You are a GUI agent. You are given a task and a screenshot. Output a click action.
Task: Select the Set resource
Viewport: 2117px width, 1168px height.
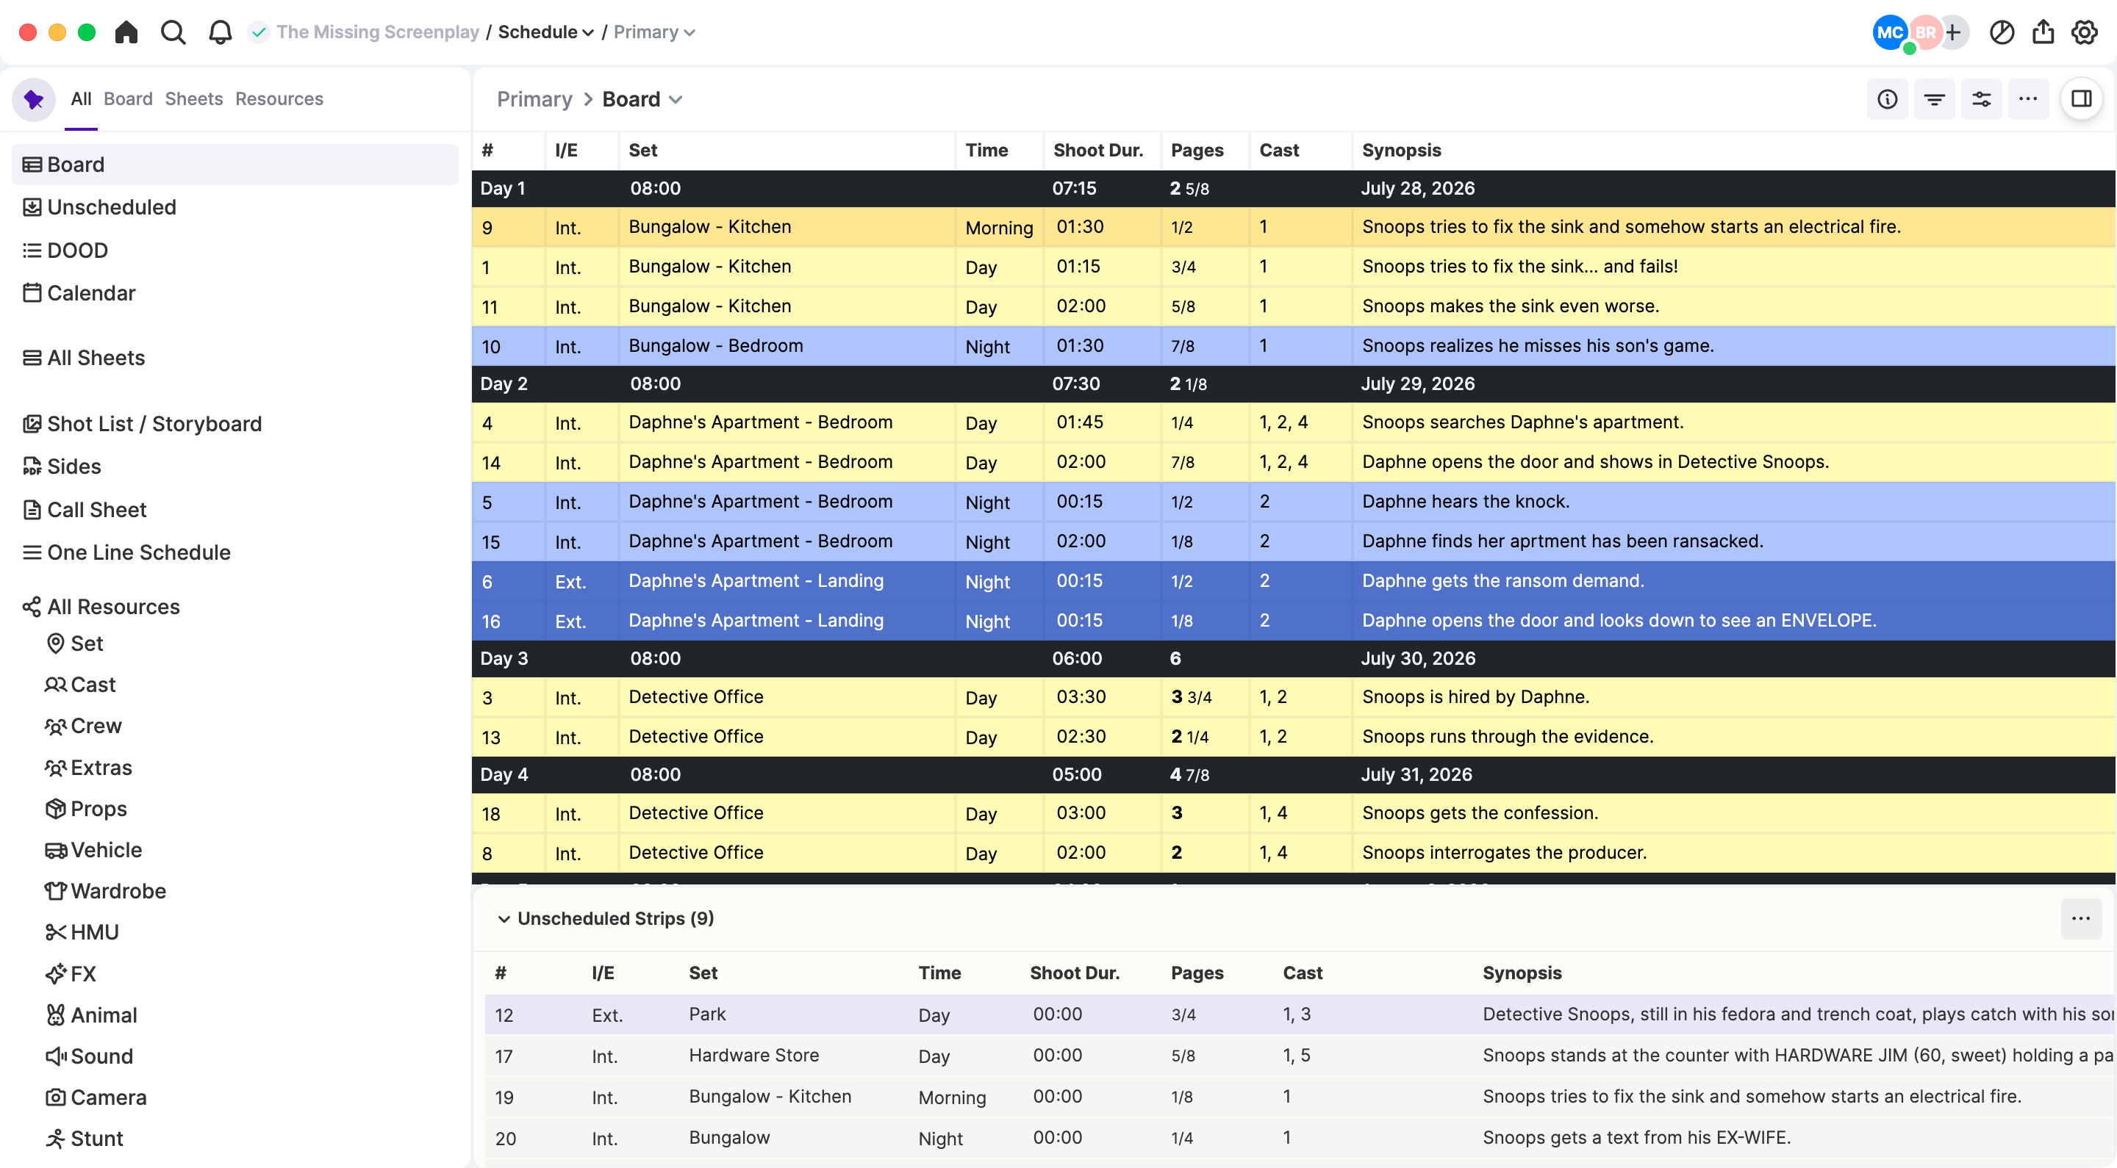point(86,644)
